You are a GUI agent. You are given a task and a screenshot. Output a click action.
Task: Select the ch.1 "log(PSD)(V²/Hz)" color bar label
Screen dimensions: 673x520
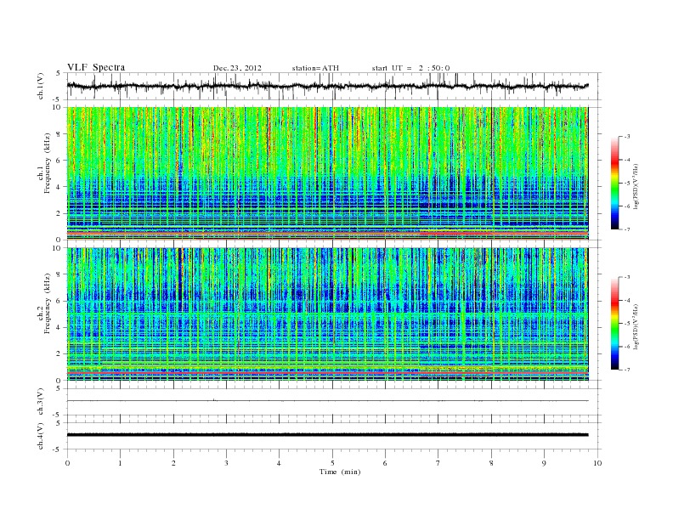[x=636, y=187]
